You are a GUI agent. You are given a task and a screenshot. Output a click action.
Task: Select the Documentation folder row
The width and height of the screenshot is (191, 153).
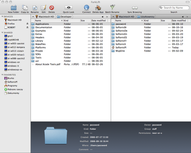point(71,28)
